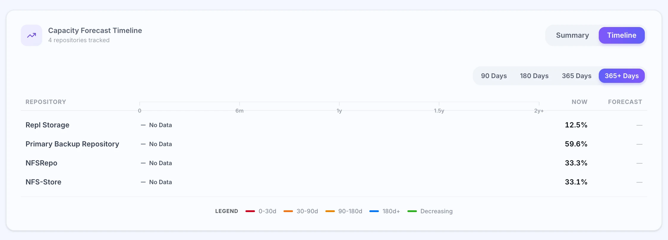Image resolution: width=668 pixels, height=240 pixels.
Task: Select the Timeline view tab
Action: (622, 35)
